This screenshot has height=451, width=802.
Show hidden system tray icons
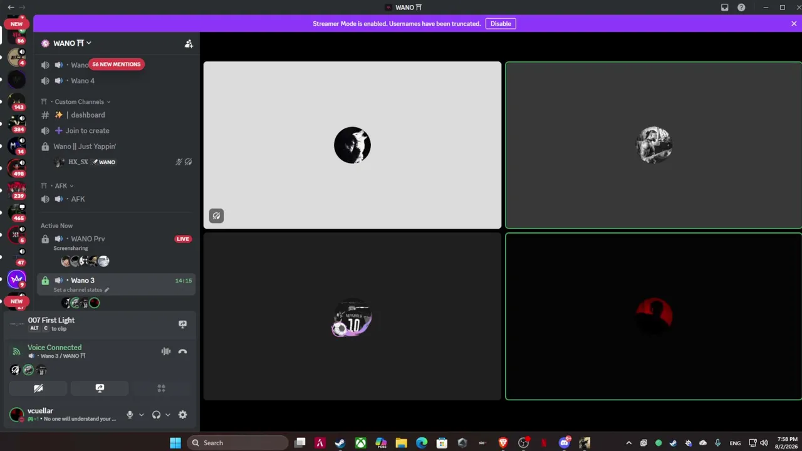pyautogui.click(x=628, y=443)
